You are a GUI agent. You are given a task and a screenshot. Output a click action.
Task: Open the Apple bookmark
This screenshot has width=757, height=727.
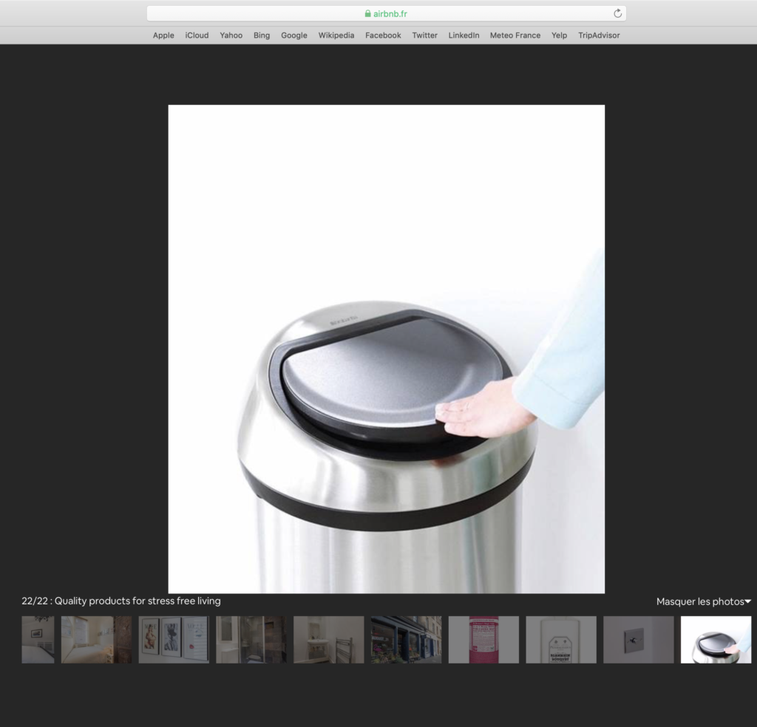163,35
